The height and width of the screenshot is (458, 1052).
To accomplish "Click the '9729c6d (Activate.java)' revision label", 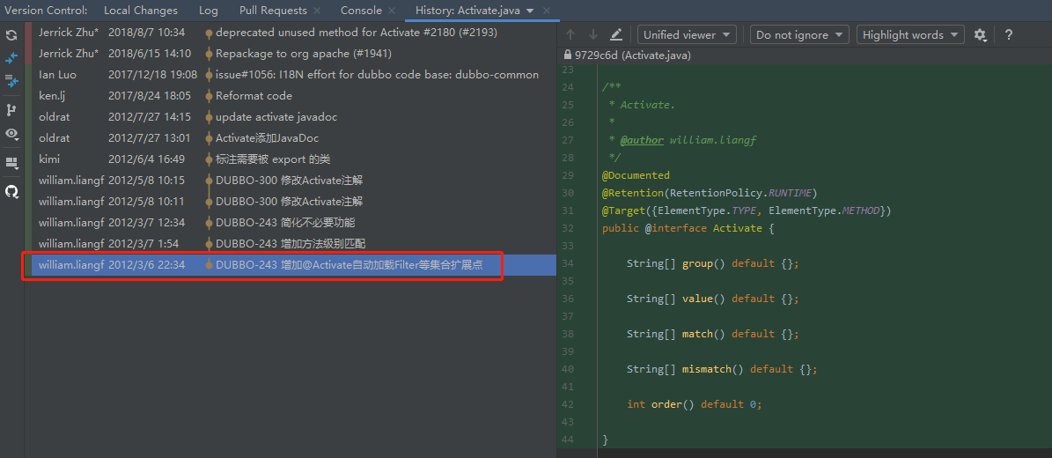I will pyautogui.click(x=633, y=55).
